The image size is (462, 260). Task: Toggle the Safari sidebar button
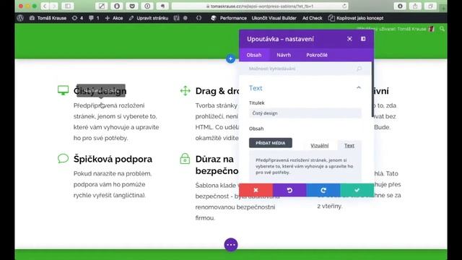tap(67, 6)
